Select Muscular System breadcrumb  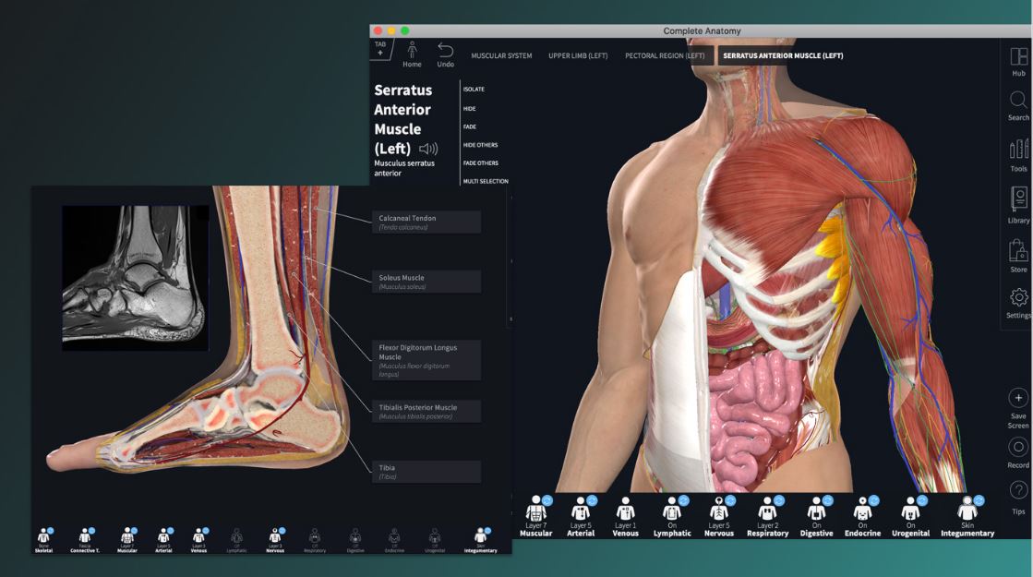(x=501, y=56)
